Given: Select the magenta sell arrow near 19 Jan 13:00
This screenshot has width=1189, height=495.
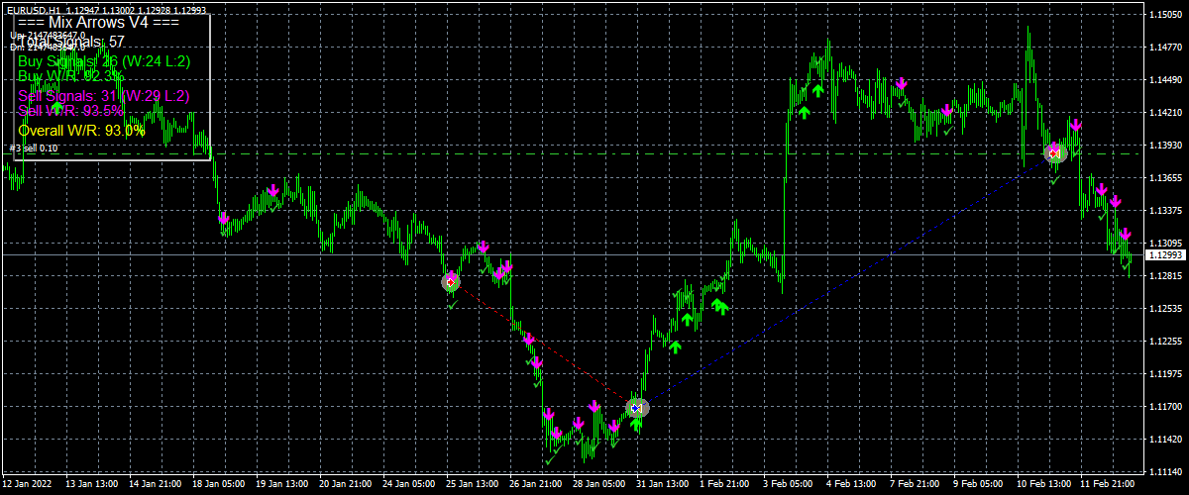Looking at the screenshot, I should (273, 191).
